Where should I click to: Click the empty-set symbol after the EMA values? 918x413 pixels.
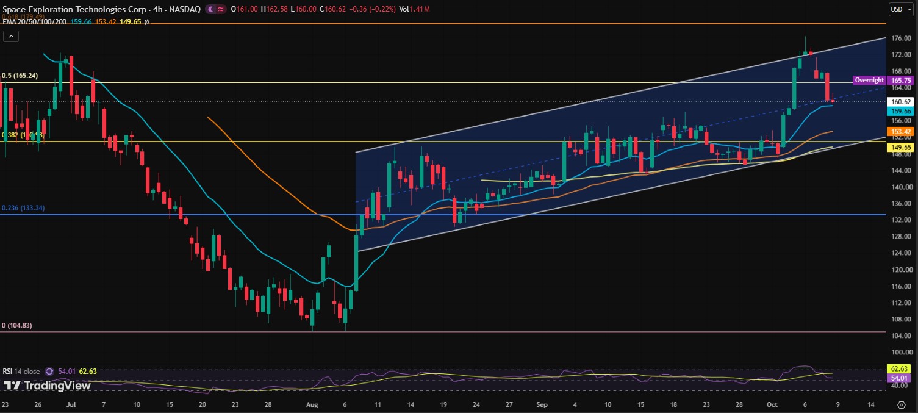146,22
